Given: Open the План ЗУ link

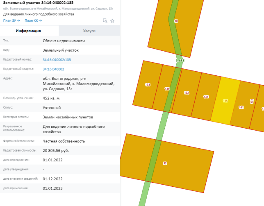Looking at the screenshot, I should (x=11, y=20).
